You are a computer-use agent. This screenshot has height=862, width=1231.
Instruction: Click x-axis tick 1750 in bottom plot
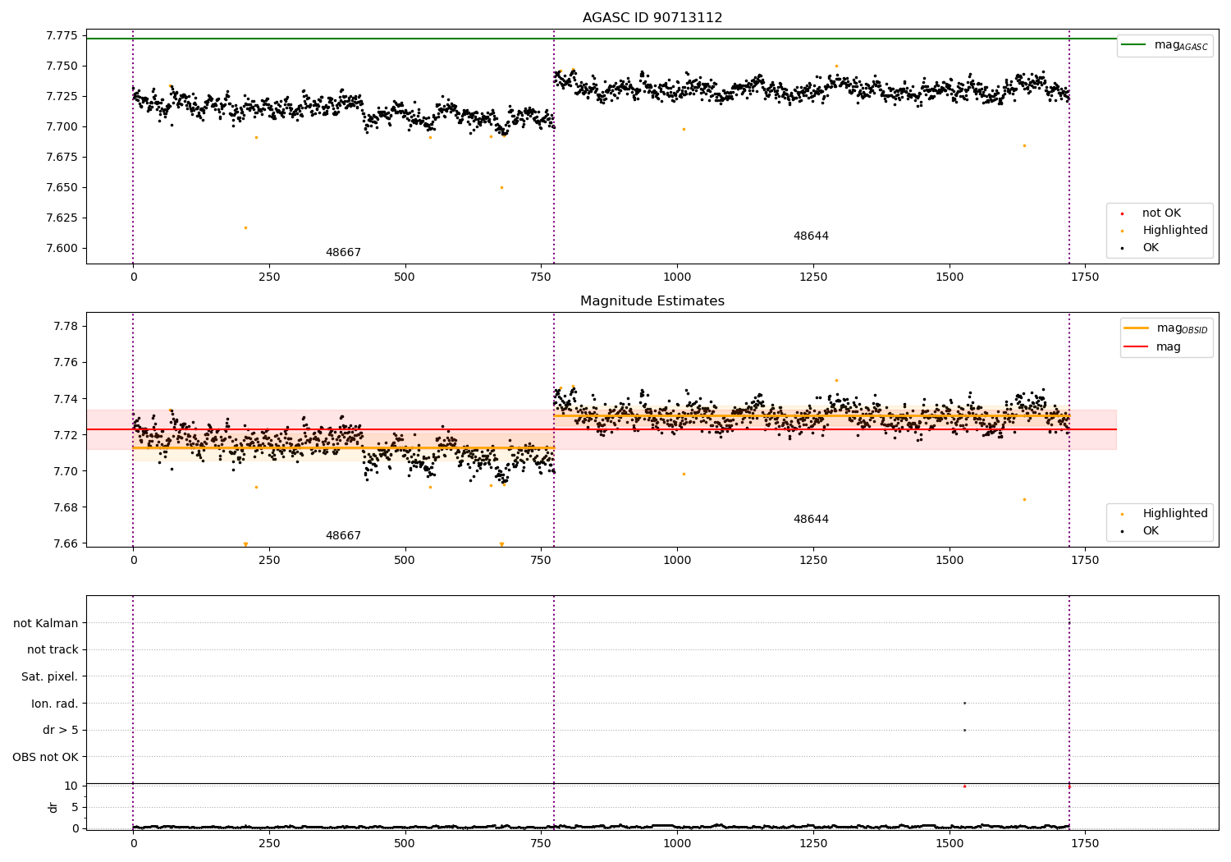pos(1085,843)
